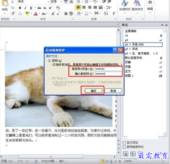This screenshot has width=170, height=164.
Task: Open the font name dropdown
Action: 48,2
